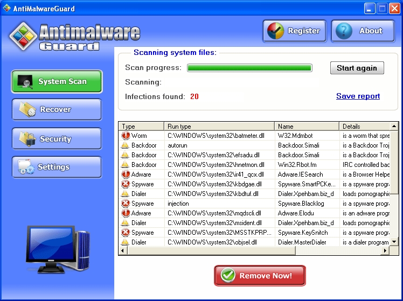
Task: Open the Settings section
Action: (x=57, y=167)
